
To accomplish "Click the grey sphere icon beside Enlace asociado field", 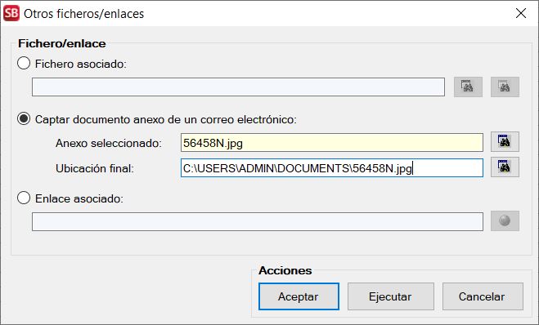I will pyautogui.click(x=505, y=220).
